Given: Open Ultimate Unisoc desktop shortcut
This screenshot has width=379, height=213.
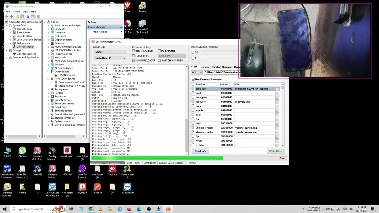Looking at the screenshot, I should click(x=52, y=172).
